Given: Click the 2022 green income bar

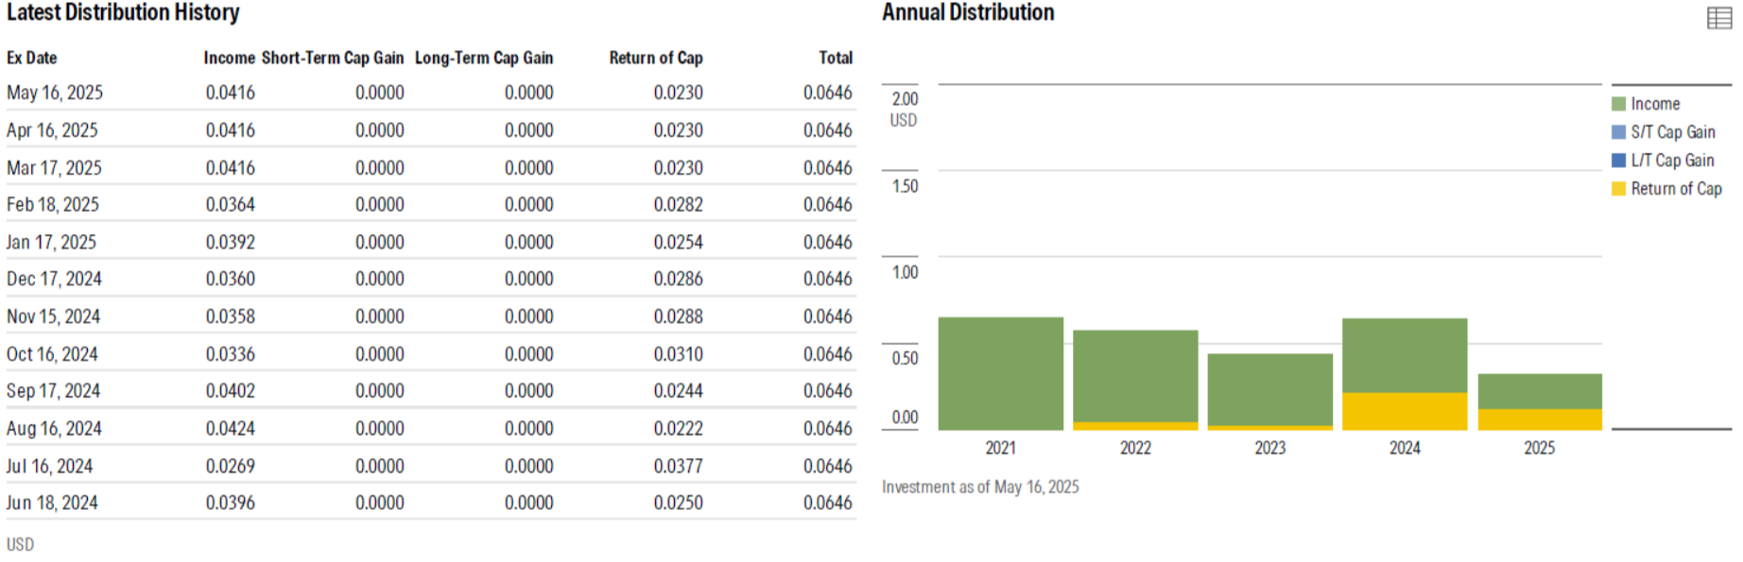Looking at the screenshot, I should pyautogui.click(x=1135, y=375).
